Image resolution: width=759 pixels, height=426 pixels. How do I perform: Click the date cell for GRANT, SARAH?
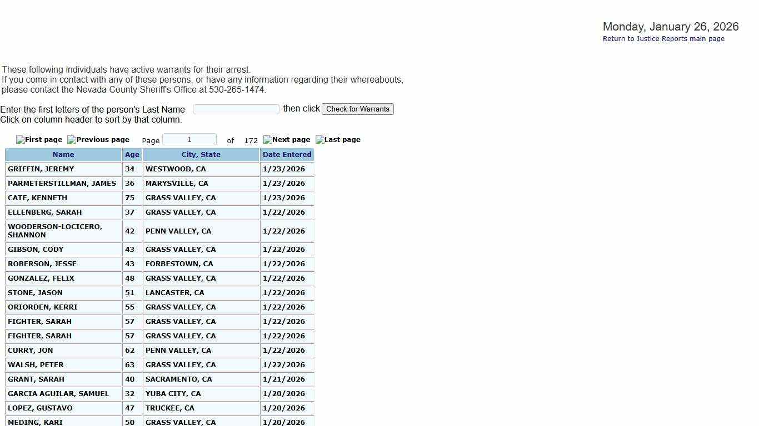(x=284, y=379)
